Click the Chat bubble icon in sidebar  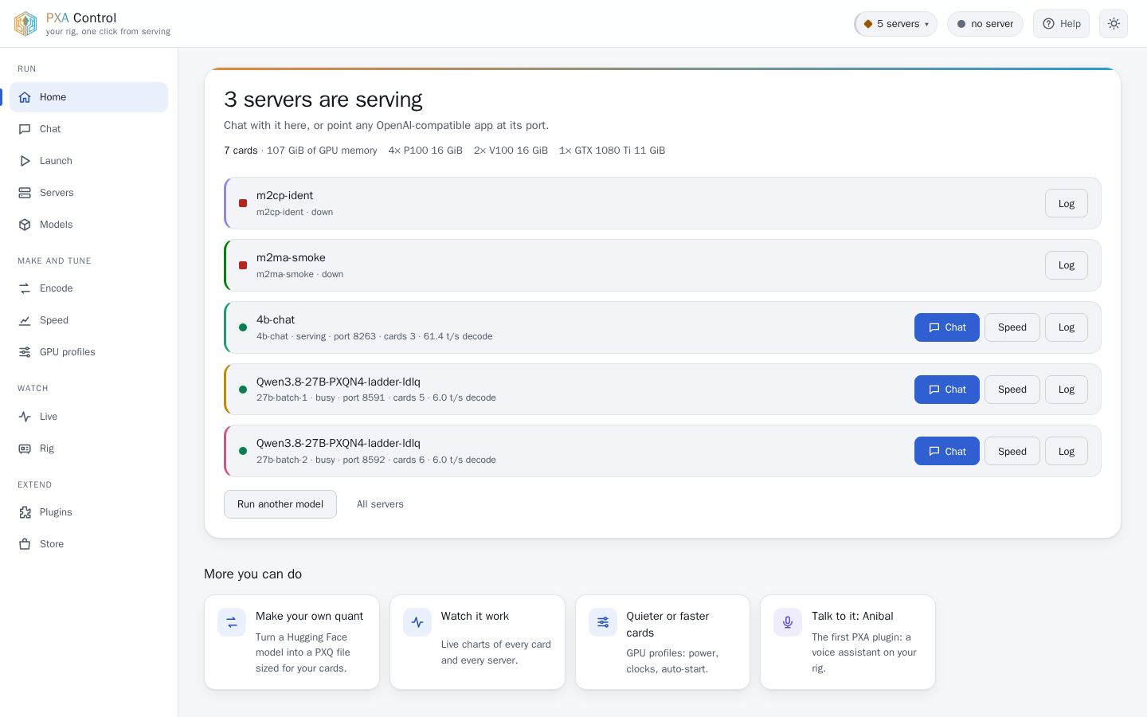click(x=25, y=129)
